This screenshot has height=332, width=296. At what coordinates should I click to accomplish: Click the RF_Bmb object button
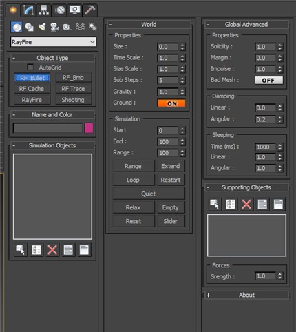click(x=73, y=78)
